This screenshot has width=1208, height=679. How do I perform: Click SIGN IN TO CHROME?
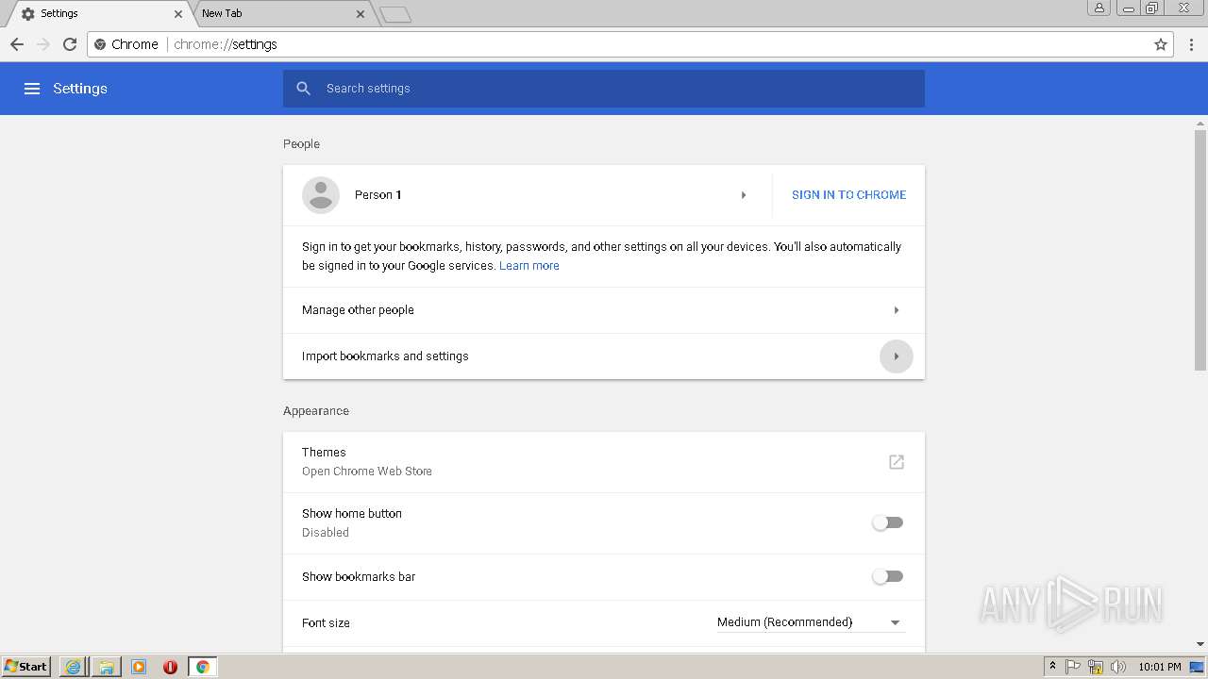point(848,195)
